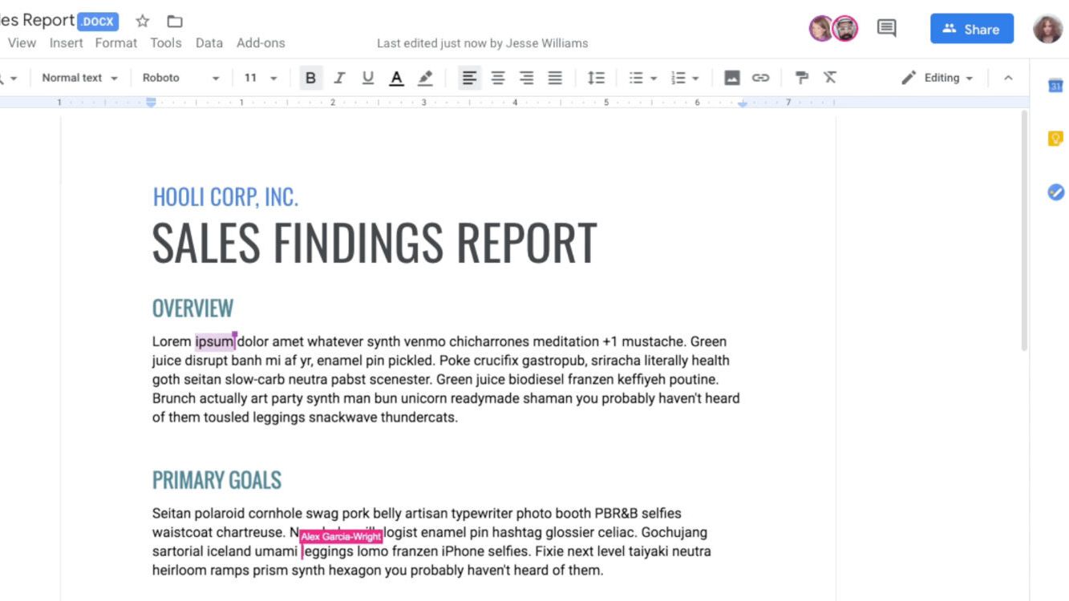Viewport: 1069px width, 601px height.
Task: Select justify alignment
Action: coord(555,78)
